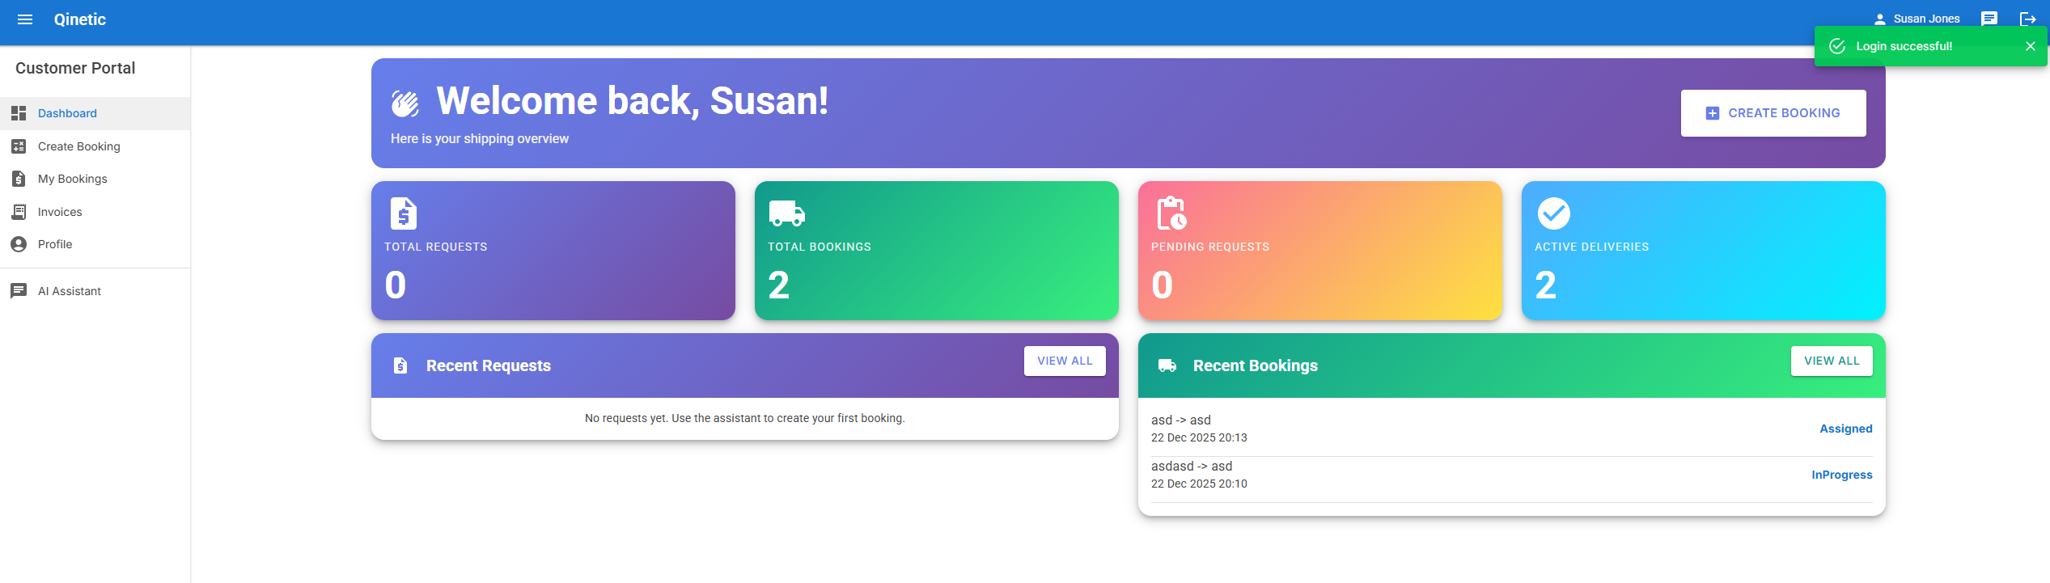Click the Login successful! message text

point(1904,46)
